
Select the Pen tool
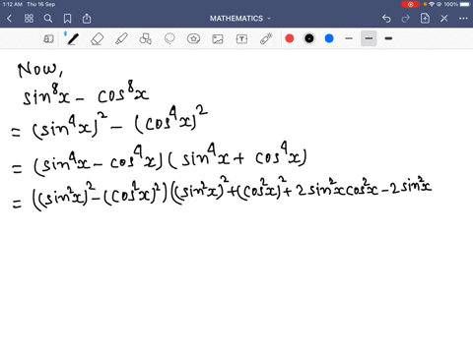point(73,38)
